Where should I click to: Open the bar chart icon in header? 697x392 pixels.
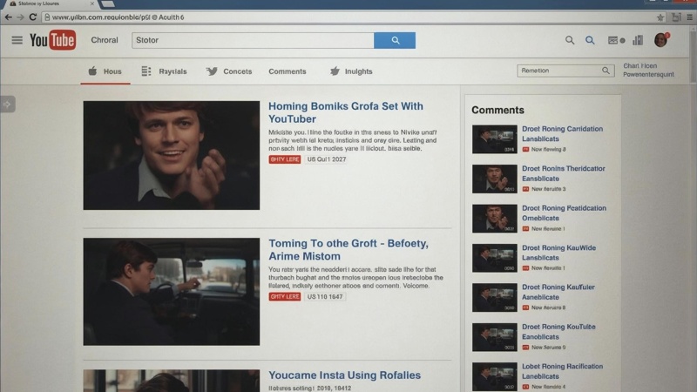coord(638,40)
